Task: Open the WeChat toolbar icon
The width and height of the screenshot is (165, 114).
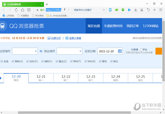Action: pyautogui.click(x=117, y=10)
